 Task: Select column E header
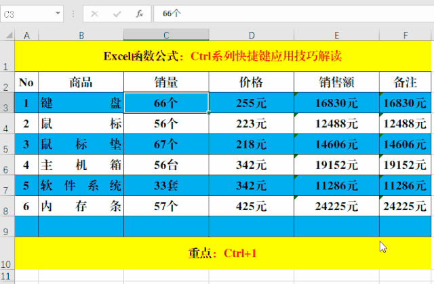[x=336, y=35]
